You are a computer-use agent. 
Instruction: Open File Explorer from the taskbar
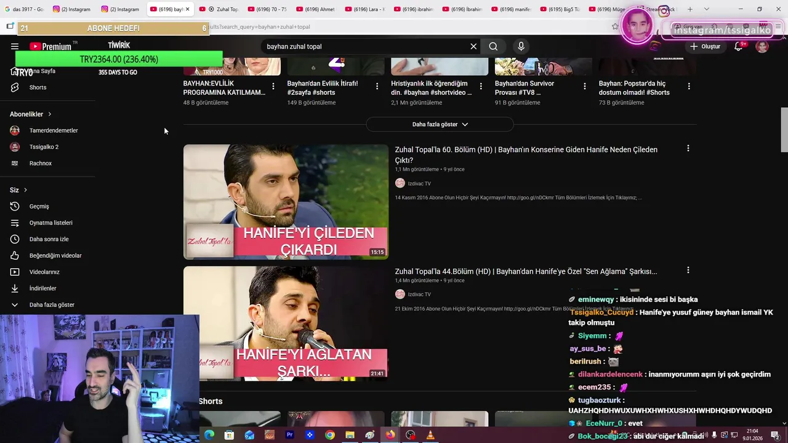click(x=350, y=435)
